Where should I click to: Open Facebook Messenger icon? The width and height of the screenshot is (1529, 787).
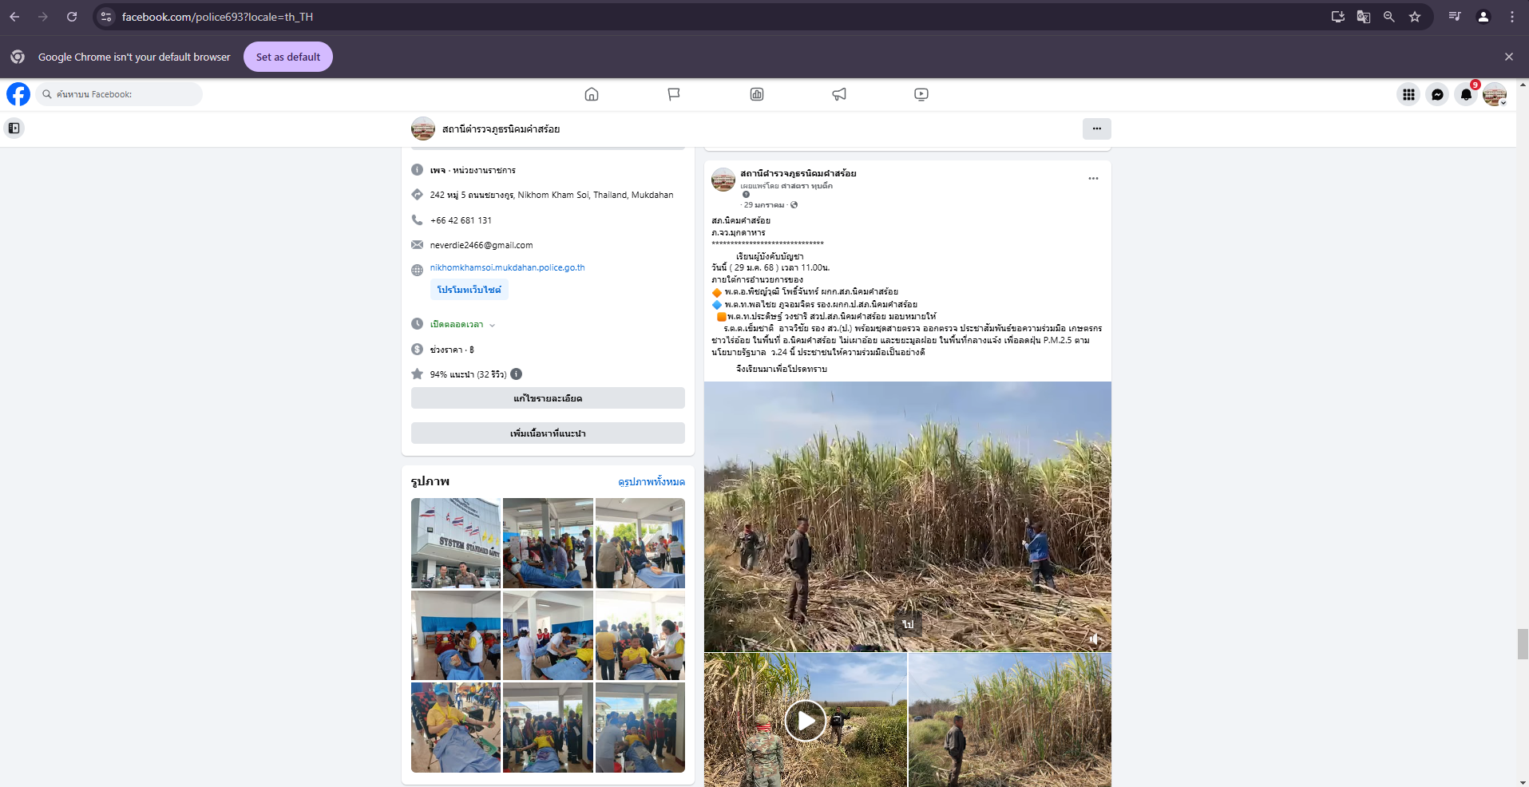(1437, 94)
